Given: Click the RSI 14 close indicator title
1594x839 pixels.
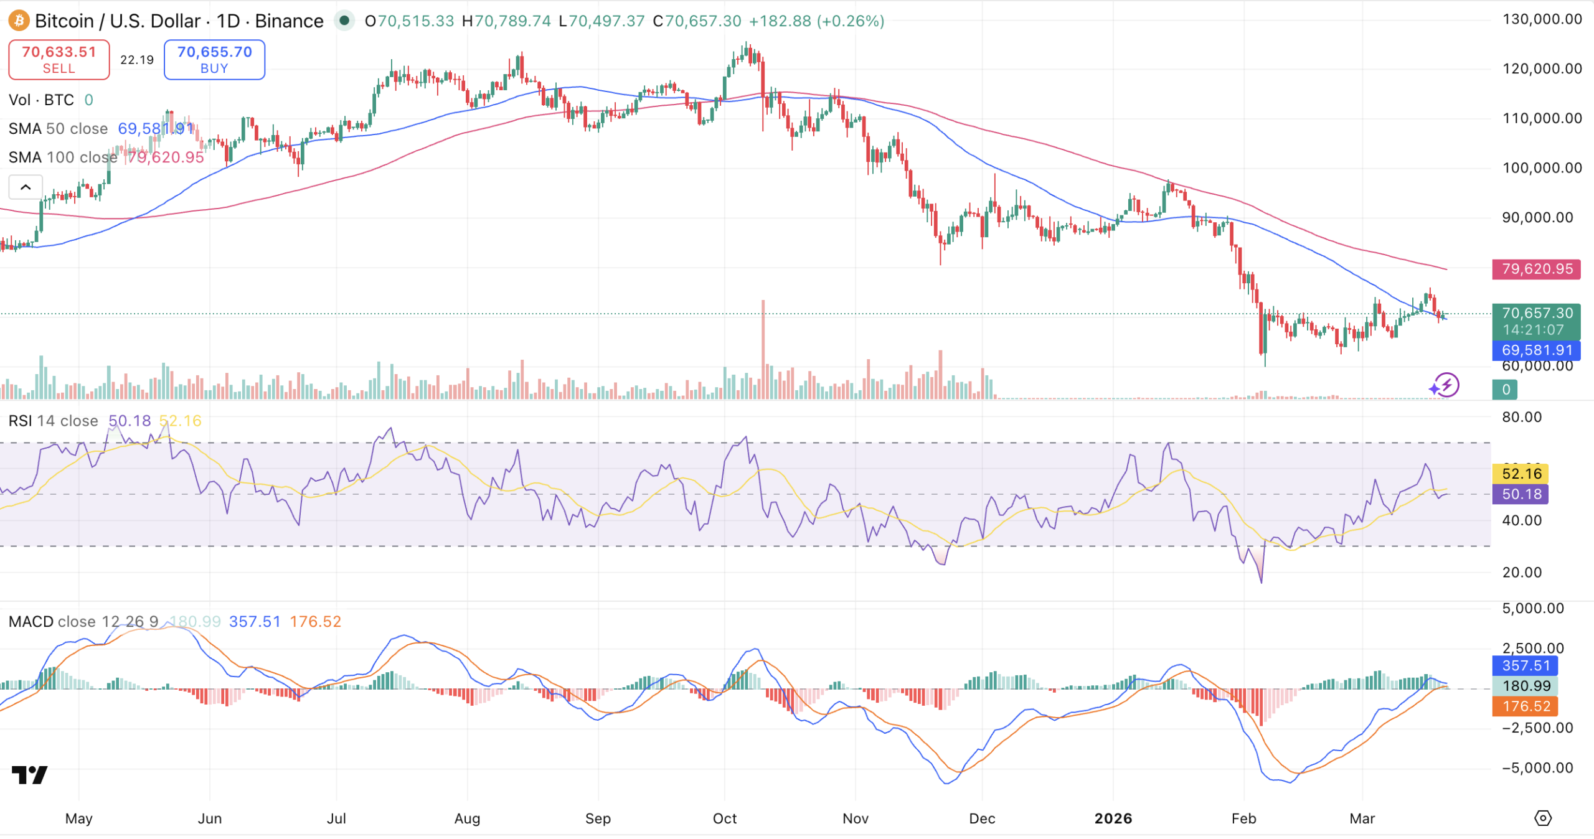Looking at the screenshot, I should pyautogui.click(x=53, y=421).
